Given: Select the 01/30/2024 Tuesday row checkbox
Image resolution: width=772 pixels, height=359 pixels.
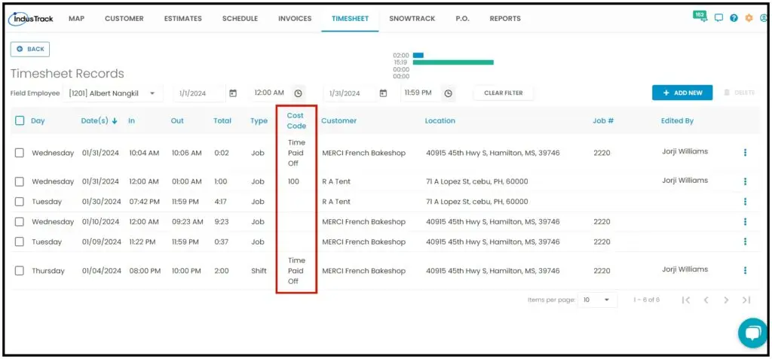Looking at the screenshot, I should tap(19, 202).
